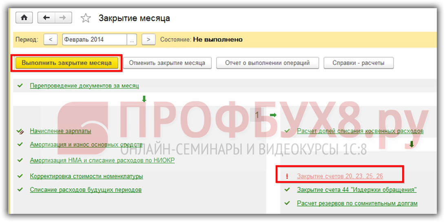This screenshot has width=445, height=222.
Task: Open Корректировка стоимости номенклатуры link
Action: pos(86,176)
